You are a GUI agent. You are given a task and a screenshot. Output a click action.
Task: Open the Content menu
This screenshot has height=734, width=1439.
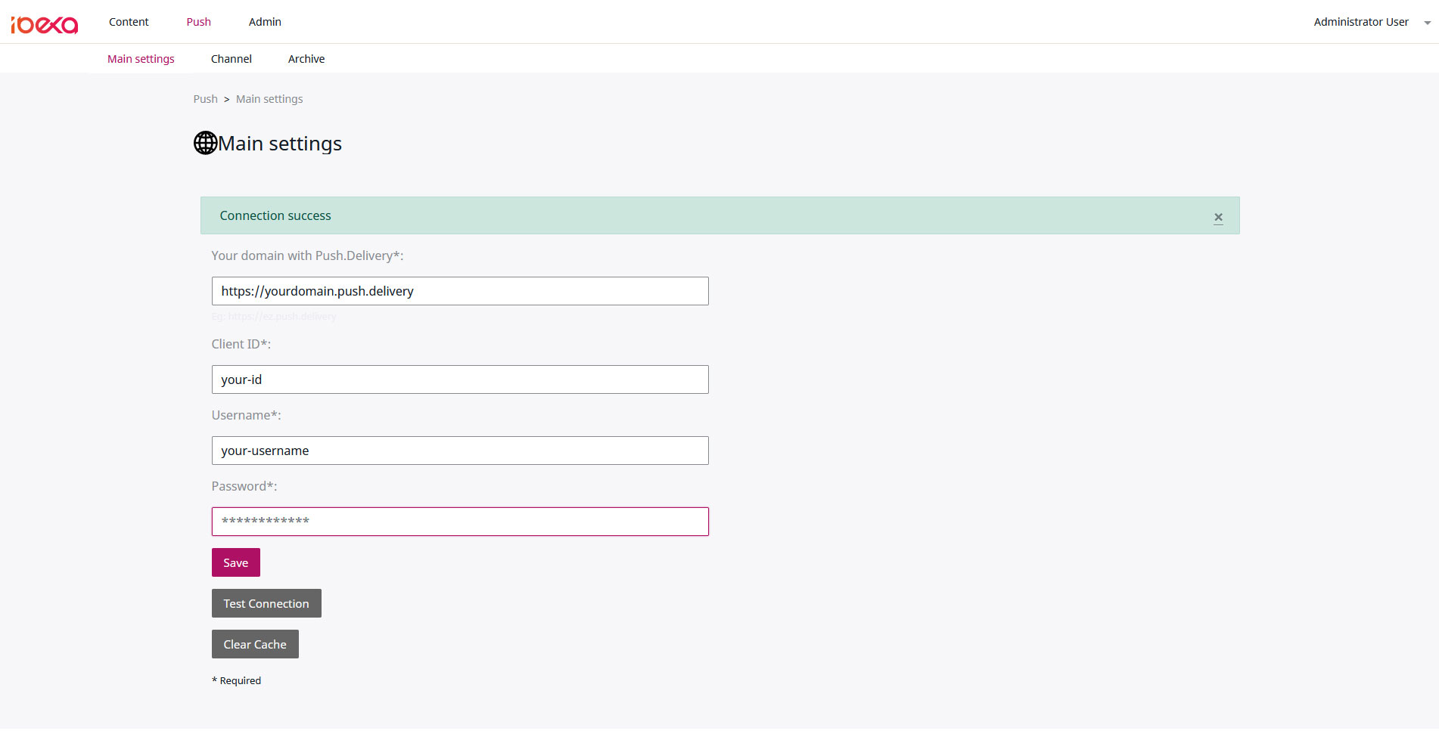point(129,22)
